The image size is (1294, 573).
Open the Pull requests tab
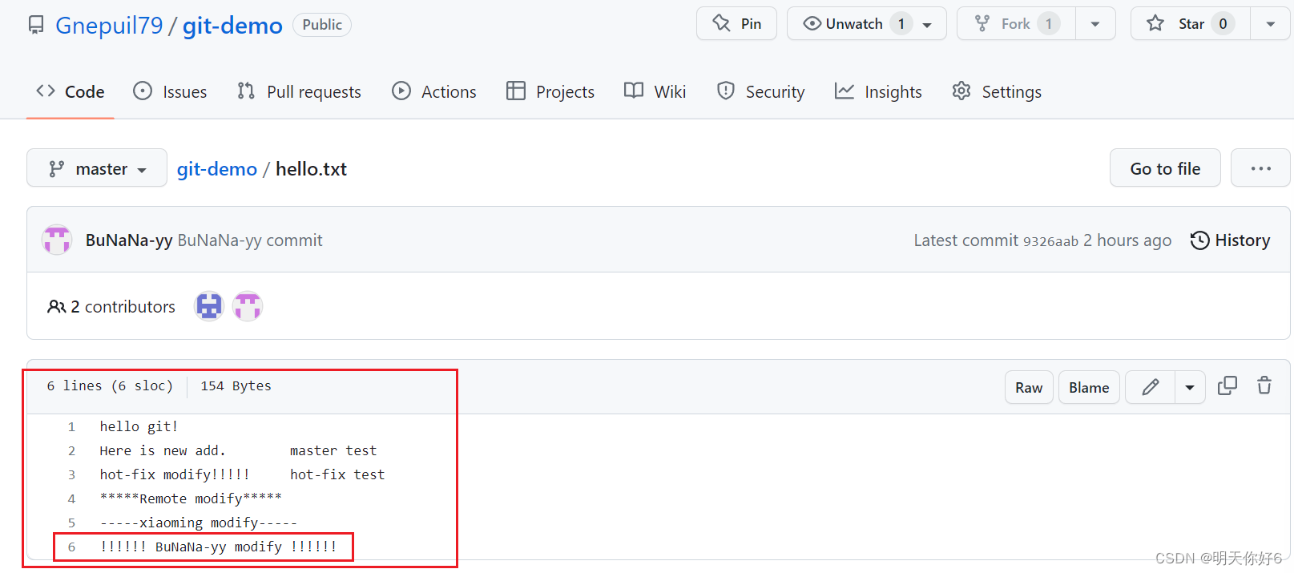coord(299,91)
